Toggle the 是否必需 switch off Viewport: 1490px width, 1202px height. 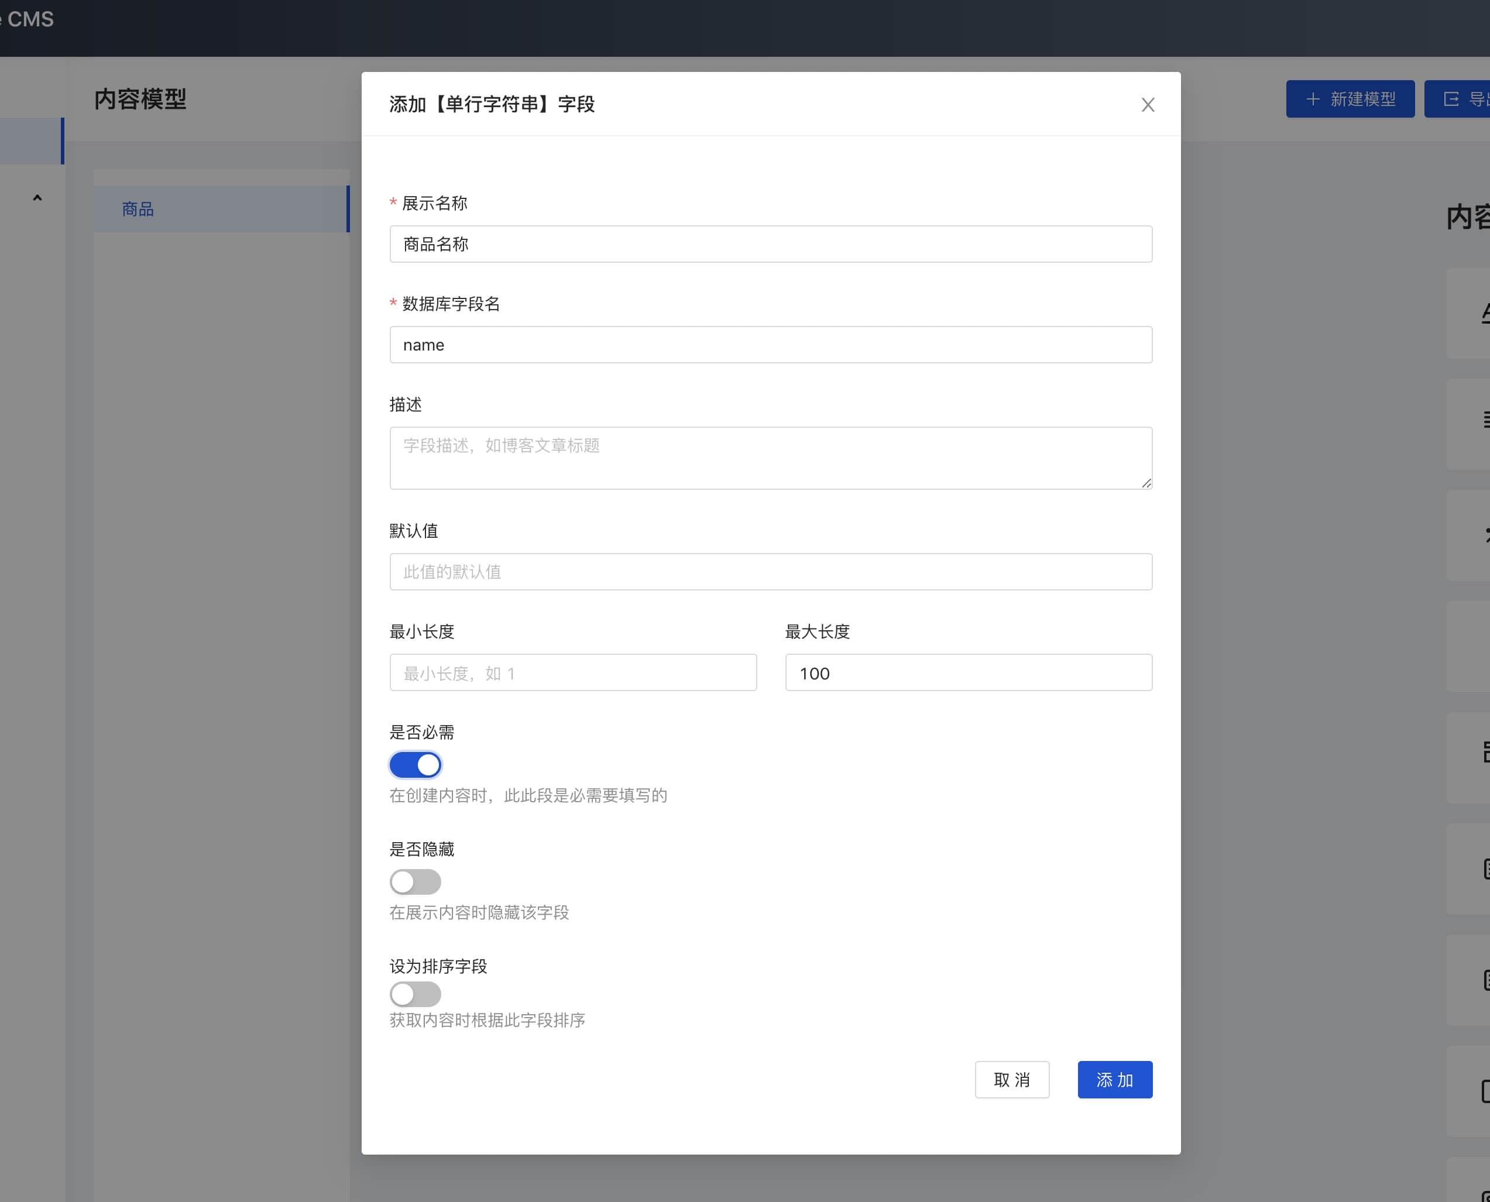point(415,764)
